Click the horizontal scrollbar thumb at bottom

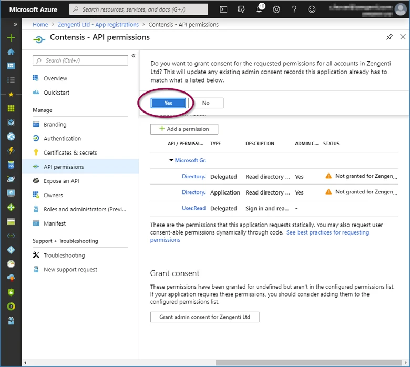point(309,363)
